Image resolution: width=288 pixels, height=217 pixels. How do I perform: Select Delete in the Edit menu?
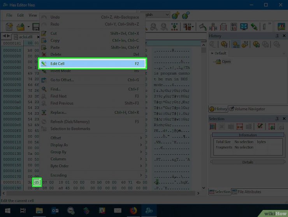pyautogui.click(x=92, y=54)
